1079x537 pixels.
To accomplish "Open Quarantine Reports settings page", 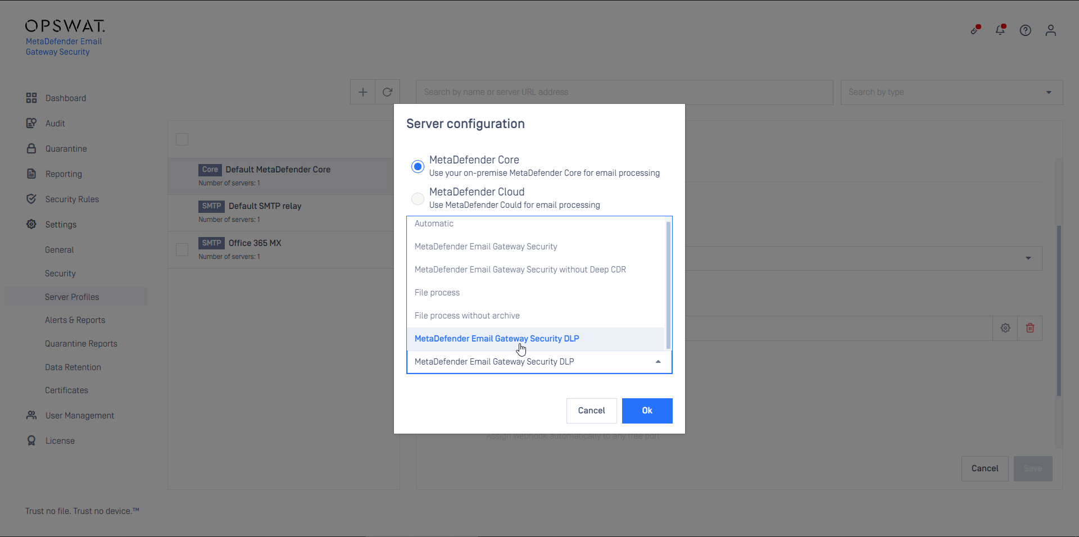I will coord(81,344).
